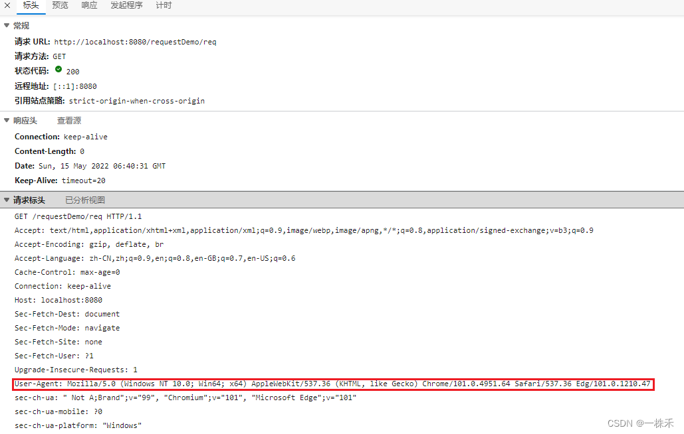Click the Date: Sun, 15 May 2022 row
The width and height of the screenshot is (684, 434).
pyautogui.click(x=90, y=166)
